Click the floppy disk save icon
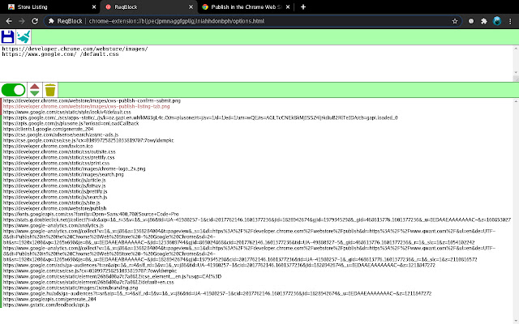This screenshot has height=324, width=519. 7,36
